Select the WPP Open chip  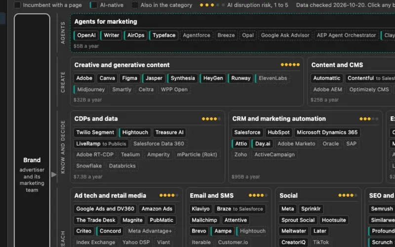click(174, 89)
